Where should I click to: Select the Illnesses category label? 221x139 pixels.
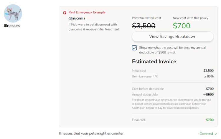coord(12,26)
